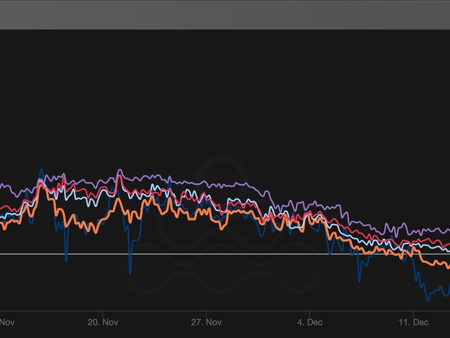This screenshot has width=450, height=338.
Task: Select the 4. Dec date label
Action: point(310,322)
